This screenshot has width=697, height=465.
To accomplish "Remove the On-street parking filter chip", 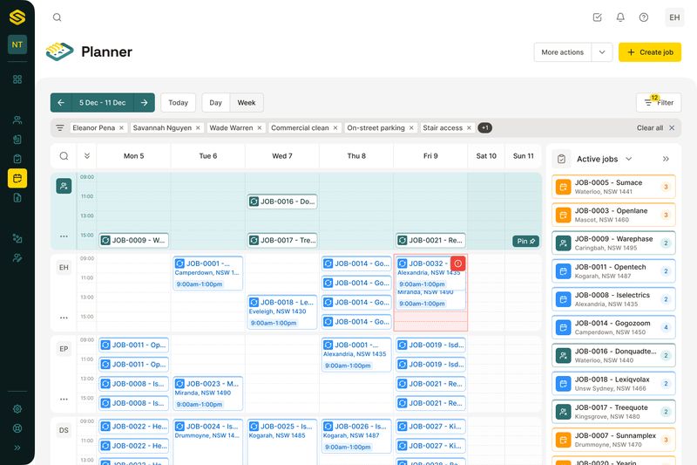I will [411, 127].
